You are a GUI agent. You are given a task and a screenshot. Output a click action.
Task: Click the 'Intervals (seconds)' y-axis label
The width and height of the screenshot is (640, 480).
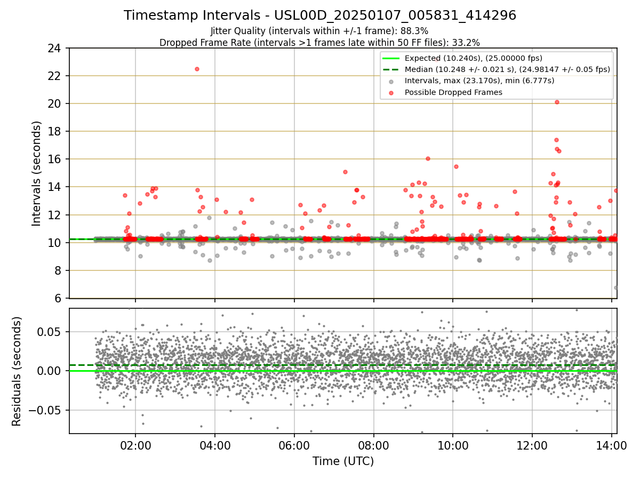pos(36,173)
